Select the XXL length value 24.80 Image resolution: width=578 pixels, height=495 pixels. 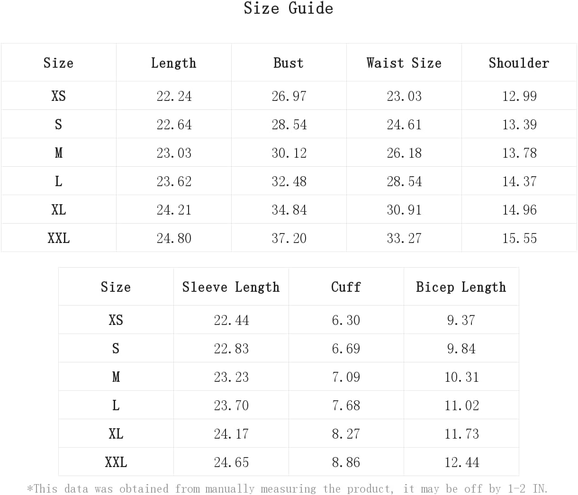pyautogui.click(x=174, y=238)
